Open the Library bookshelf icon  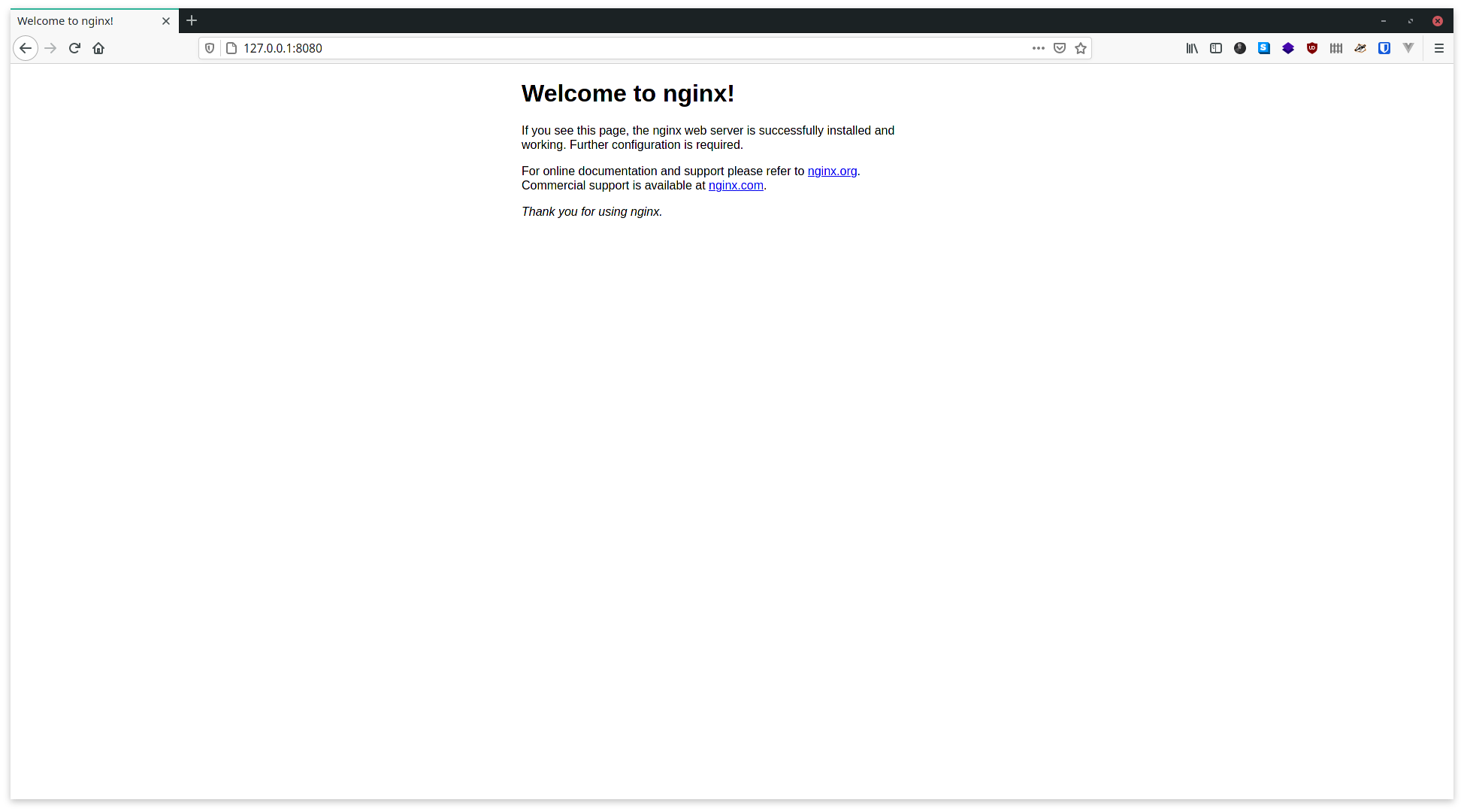(x=1192, y=48)
